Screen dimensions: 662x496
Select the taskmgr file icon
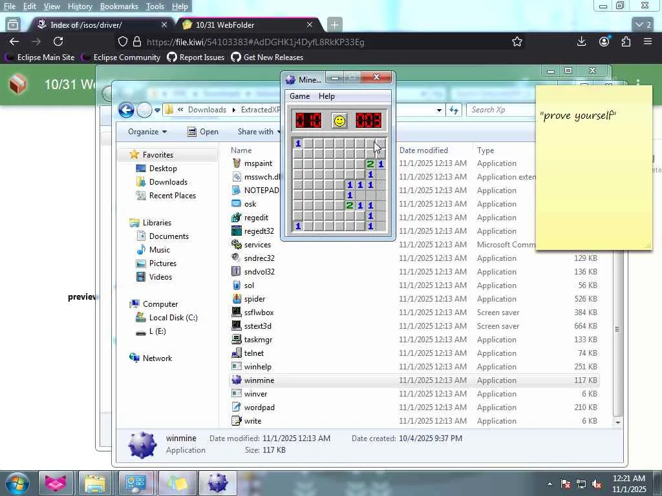pyautogui.click(x=237, y=339)
